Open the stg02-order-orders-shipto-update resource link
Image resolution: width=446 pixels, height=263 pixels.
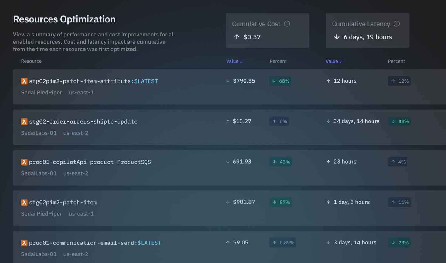(x=83, y=121)
